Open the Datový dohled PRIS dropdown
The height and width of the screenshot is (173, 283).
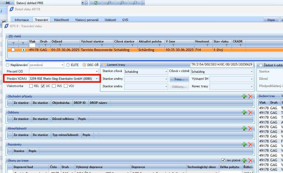pos(83,3)
